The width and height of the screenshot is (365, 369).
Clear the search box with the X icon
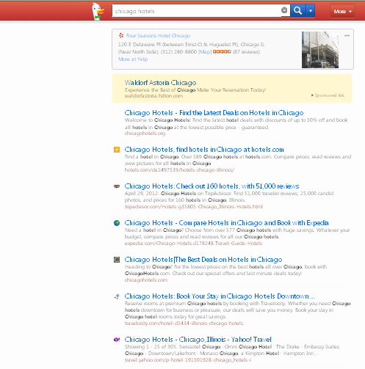[x=284, y=10]
